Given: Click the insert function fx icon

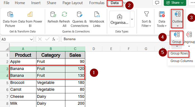Looking at the screenshot, I should click(54, 39).
